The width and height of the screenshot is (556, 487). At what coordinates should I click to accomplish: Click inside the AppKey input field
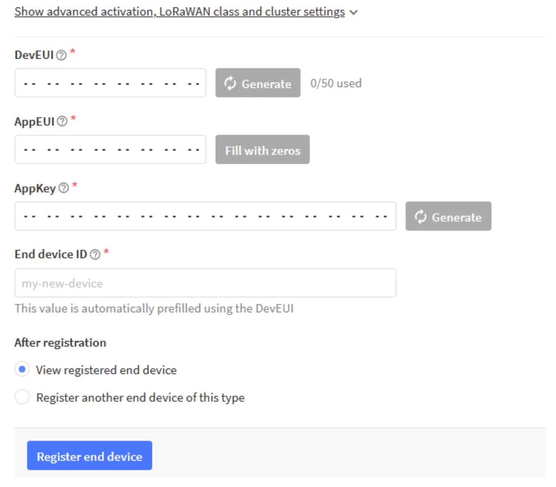point(205,216)
